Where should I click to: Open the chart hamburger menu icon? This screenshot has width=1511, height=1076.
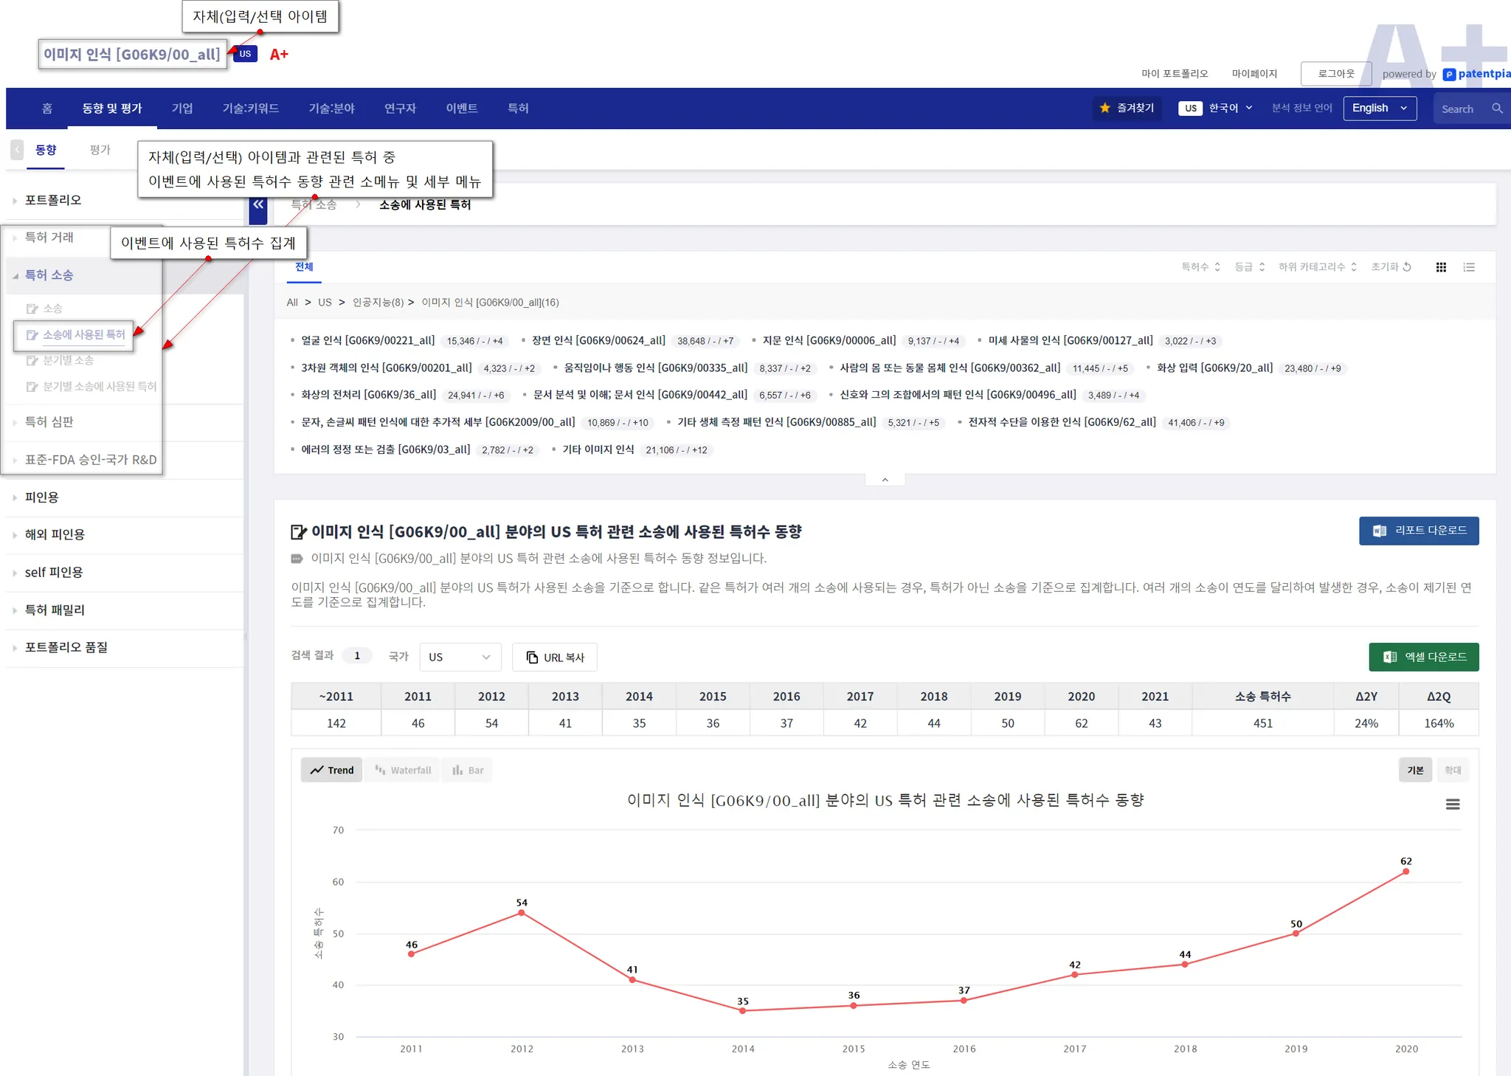coord(1452,804)
